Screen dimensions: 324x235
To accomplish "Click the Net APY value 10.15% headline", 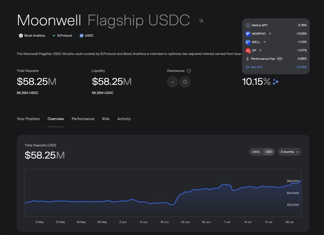I will point(256,82).
